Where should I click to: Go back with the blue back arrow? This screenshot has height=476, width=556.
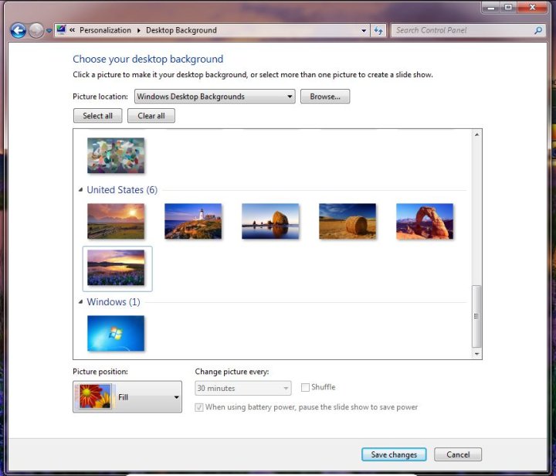click(18, 30)
